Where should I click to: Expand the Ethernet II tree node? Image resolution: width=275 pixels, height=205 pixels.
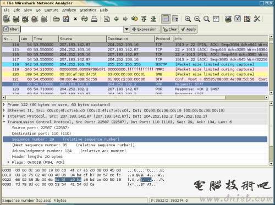click(x=4, y=110)
